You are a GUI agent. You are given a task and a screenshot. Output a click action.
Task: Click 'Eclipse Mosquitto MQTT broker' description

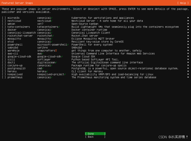pyautogui.click(x=93, y=39)
